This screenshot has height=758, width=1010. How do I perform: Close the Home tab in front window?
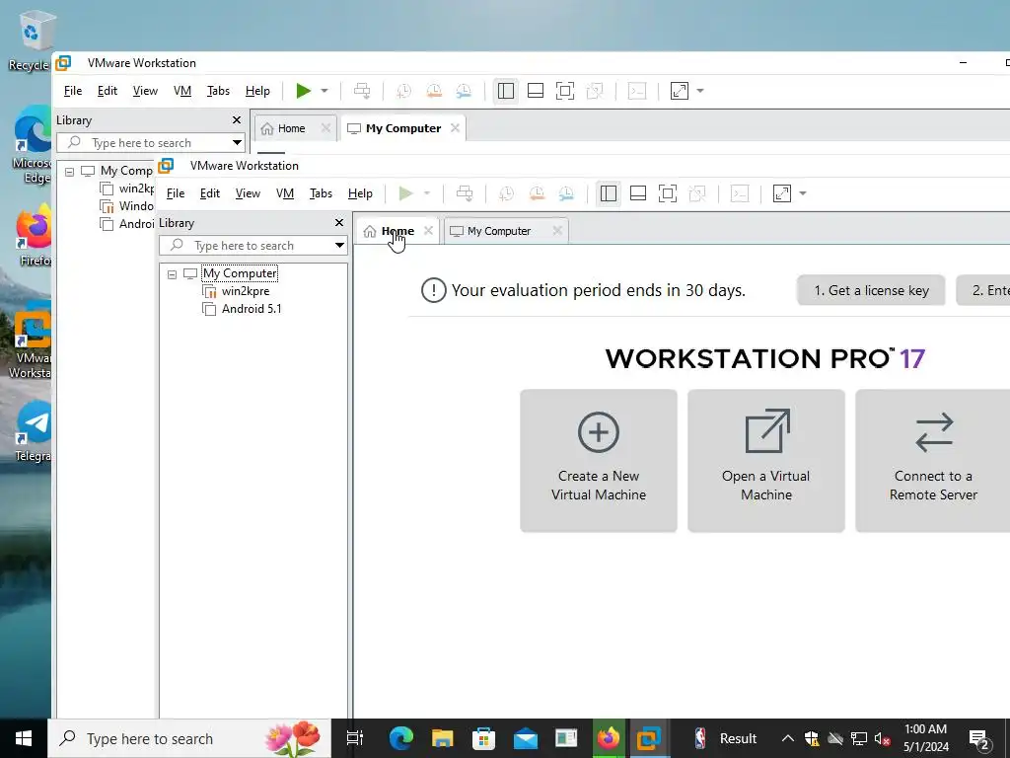(x=428, y=231)
